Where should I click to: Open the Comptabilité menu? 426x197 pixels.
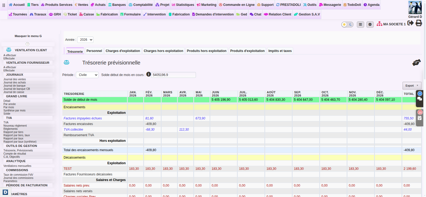pyautogui.click(x=141, y=5)
